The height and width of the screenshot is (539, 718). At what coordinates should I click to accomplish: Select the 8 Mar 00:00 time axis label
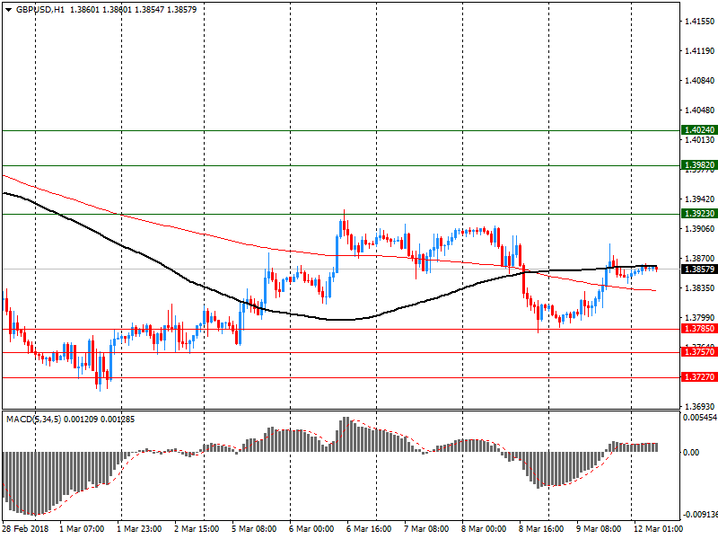(x=484, y=529)
